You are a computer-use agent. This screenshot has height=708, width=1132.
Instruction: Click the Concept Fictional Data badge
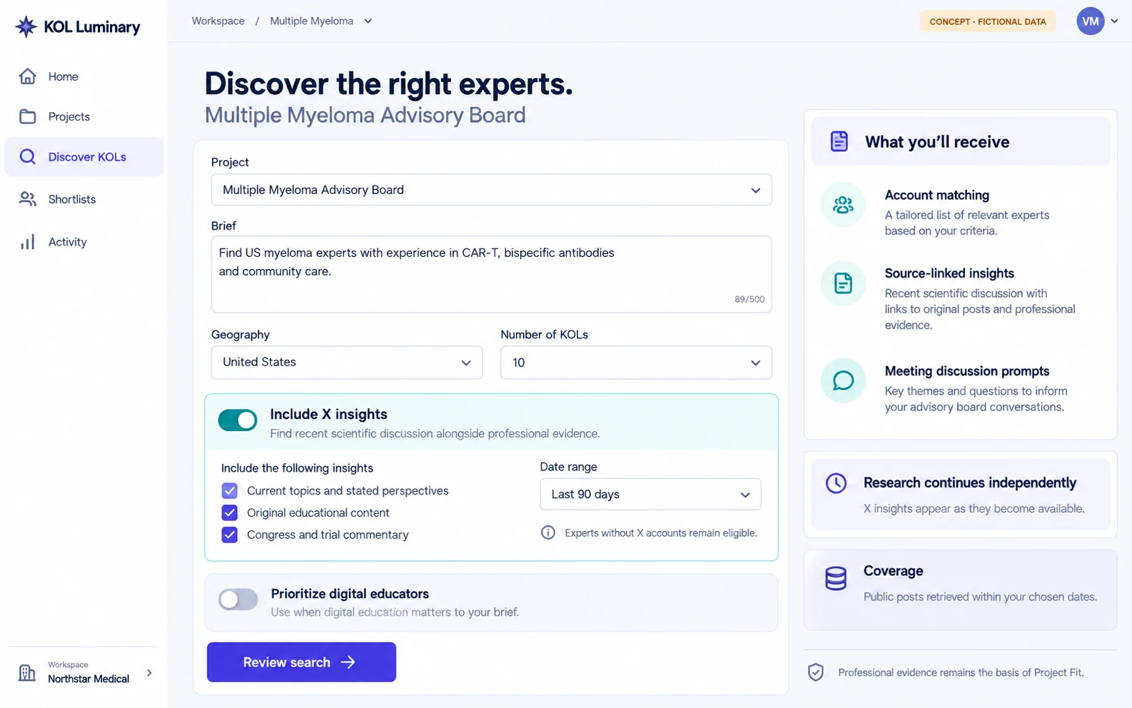(x=988, y=21)
